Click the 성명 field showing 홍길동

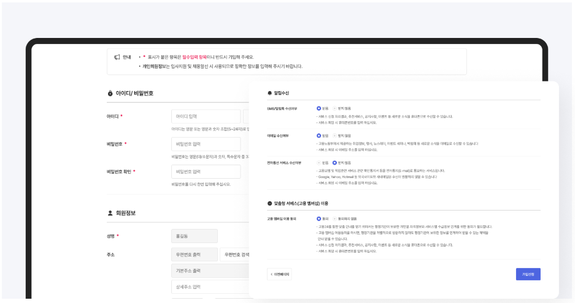tap(195, 236)
